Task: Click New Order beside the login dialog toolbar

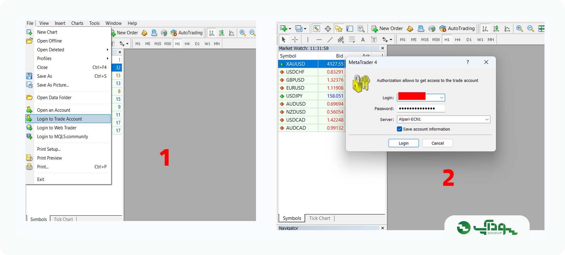Action: pos(387,29)
